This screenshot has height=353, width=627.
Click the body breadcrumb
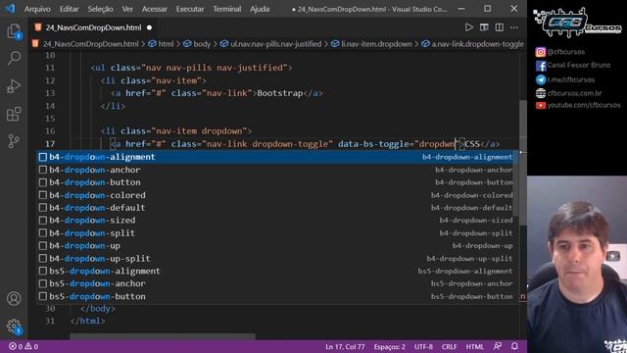click(x=197, y=44)
